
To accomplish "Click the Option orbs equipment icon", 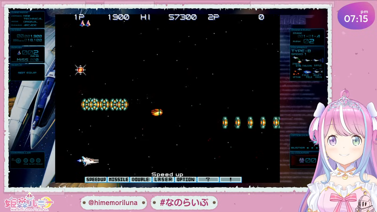I will coord(297,71).
